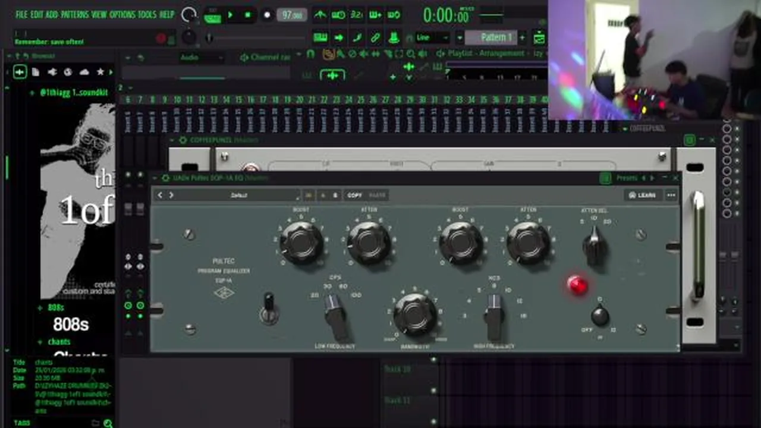Click the Playlist magnet snap icon
Viewport: 761px width, 428px height.
pyautogui.click(x=310, y=54)
